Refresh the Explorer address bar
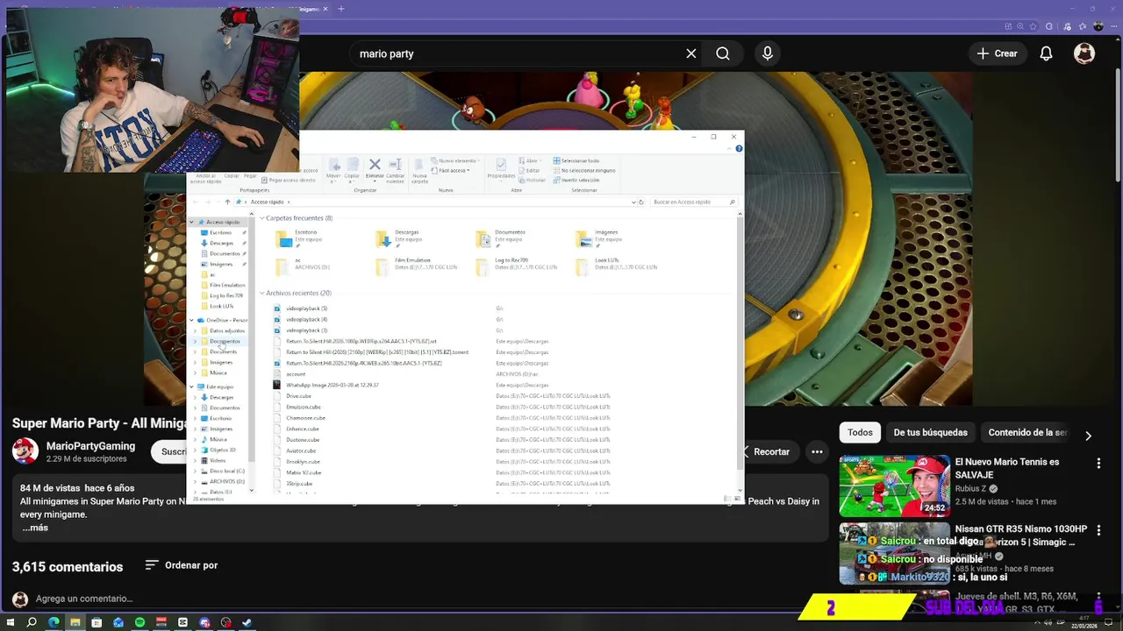Viewport: 1123px width, 631px height. tap(642, 202)
